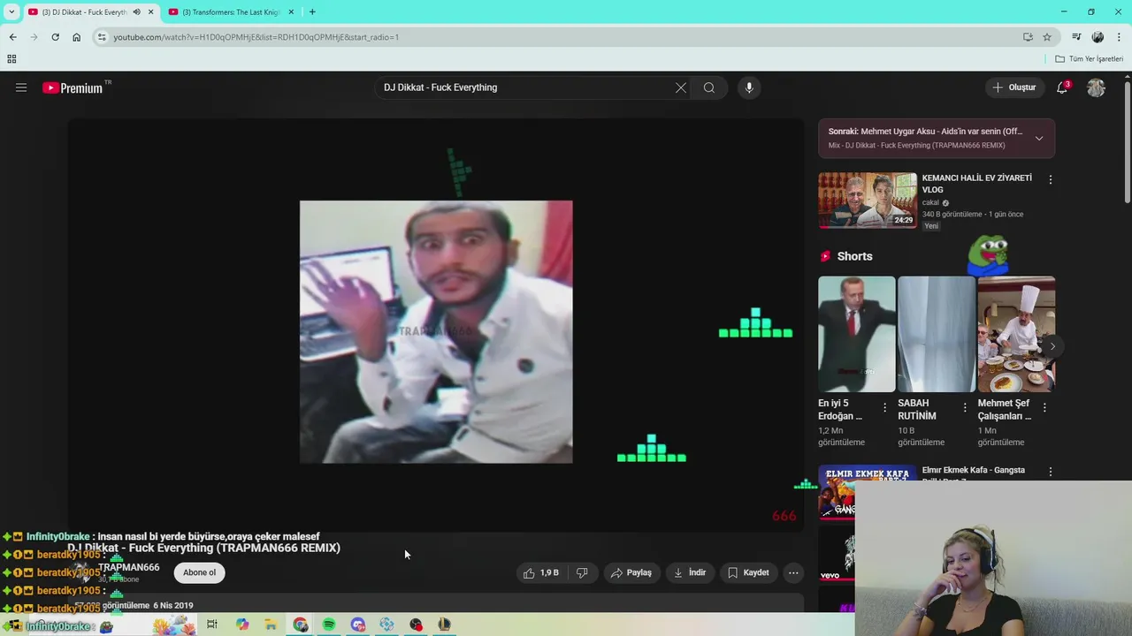Image resolution: width=1132 pixels, height=636 pixels.
Task: Open the Mehmet Şef Çalışanları short
Action: coord(1016,334)
